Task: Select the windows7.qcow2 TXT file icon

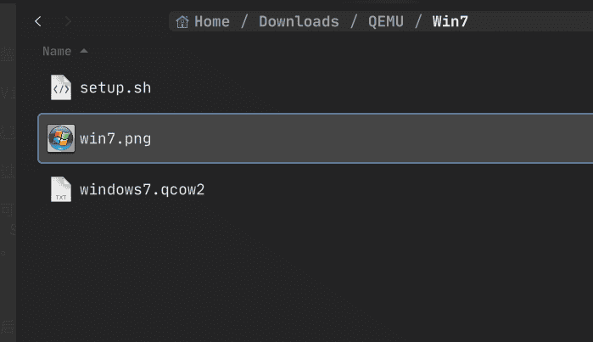Action: pos(61,189)
